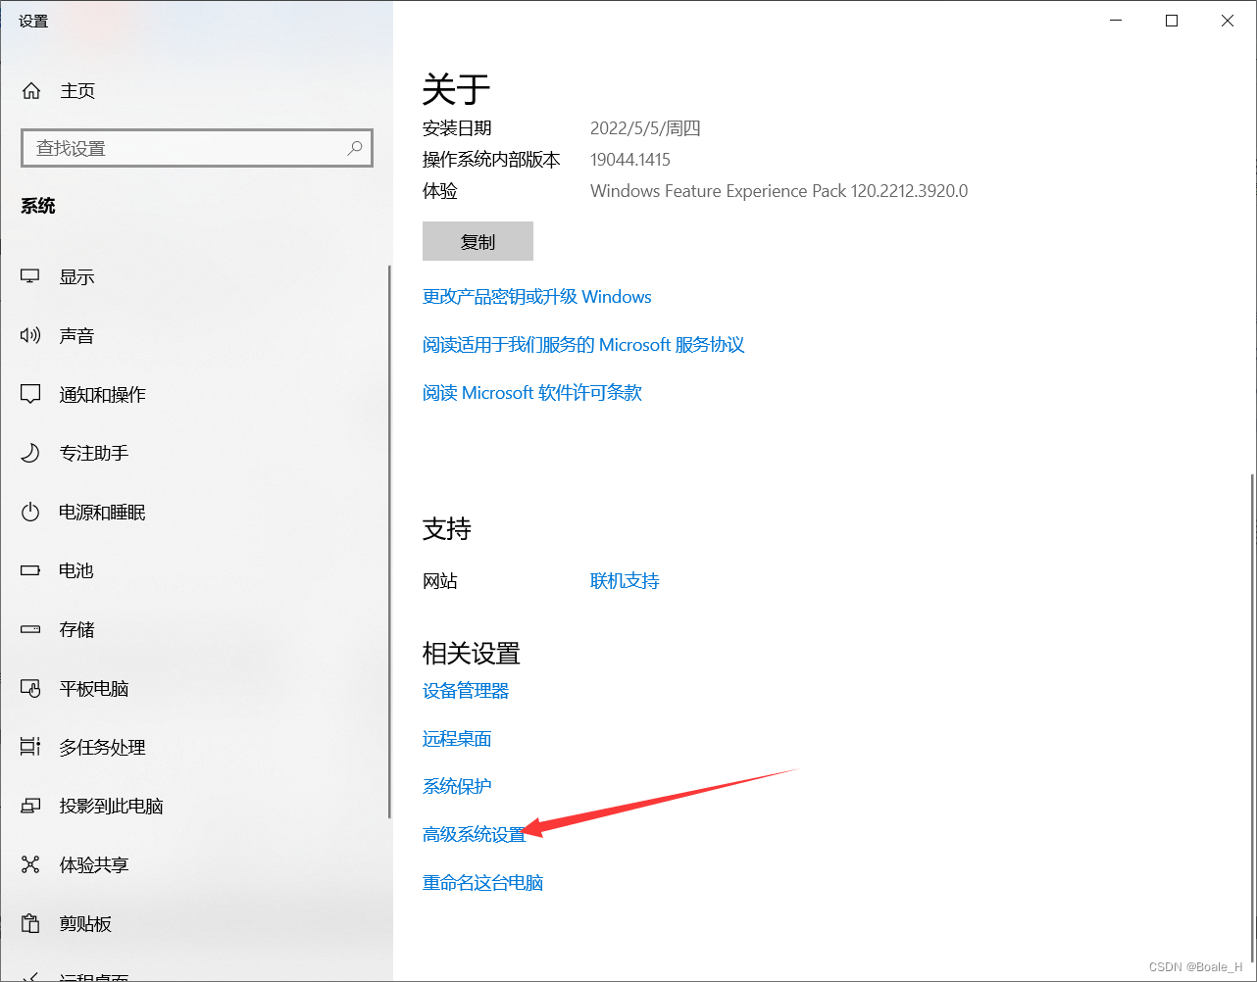Click the 通知和操作 message icon

30,394
